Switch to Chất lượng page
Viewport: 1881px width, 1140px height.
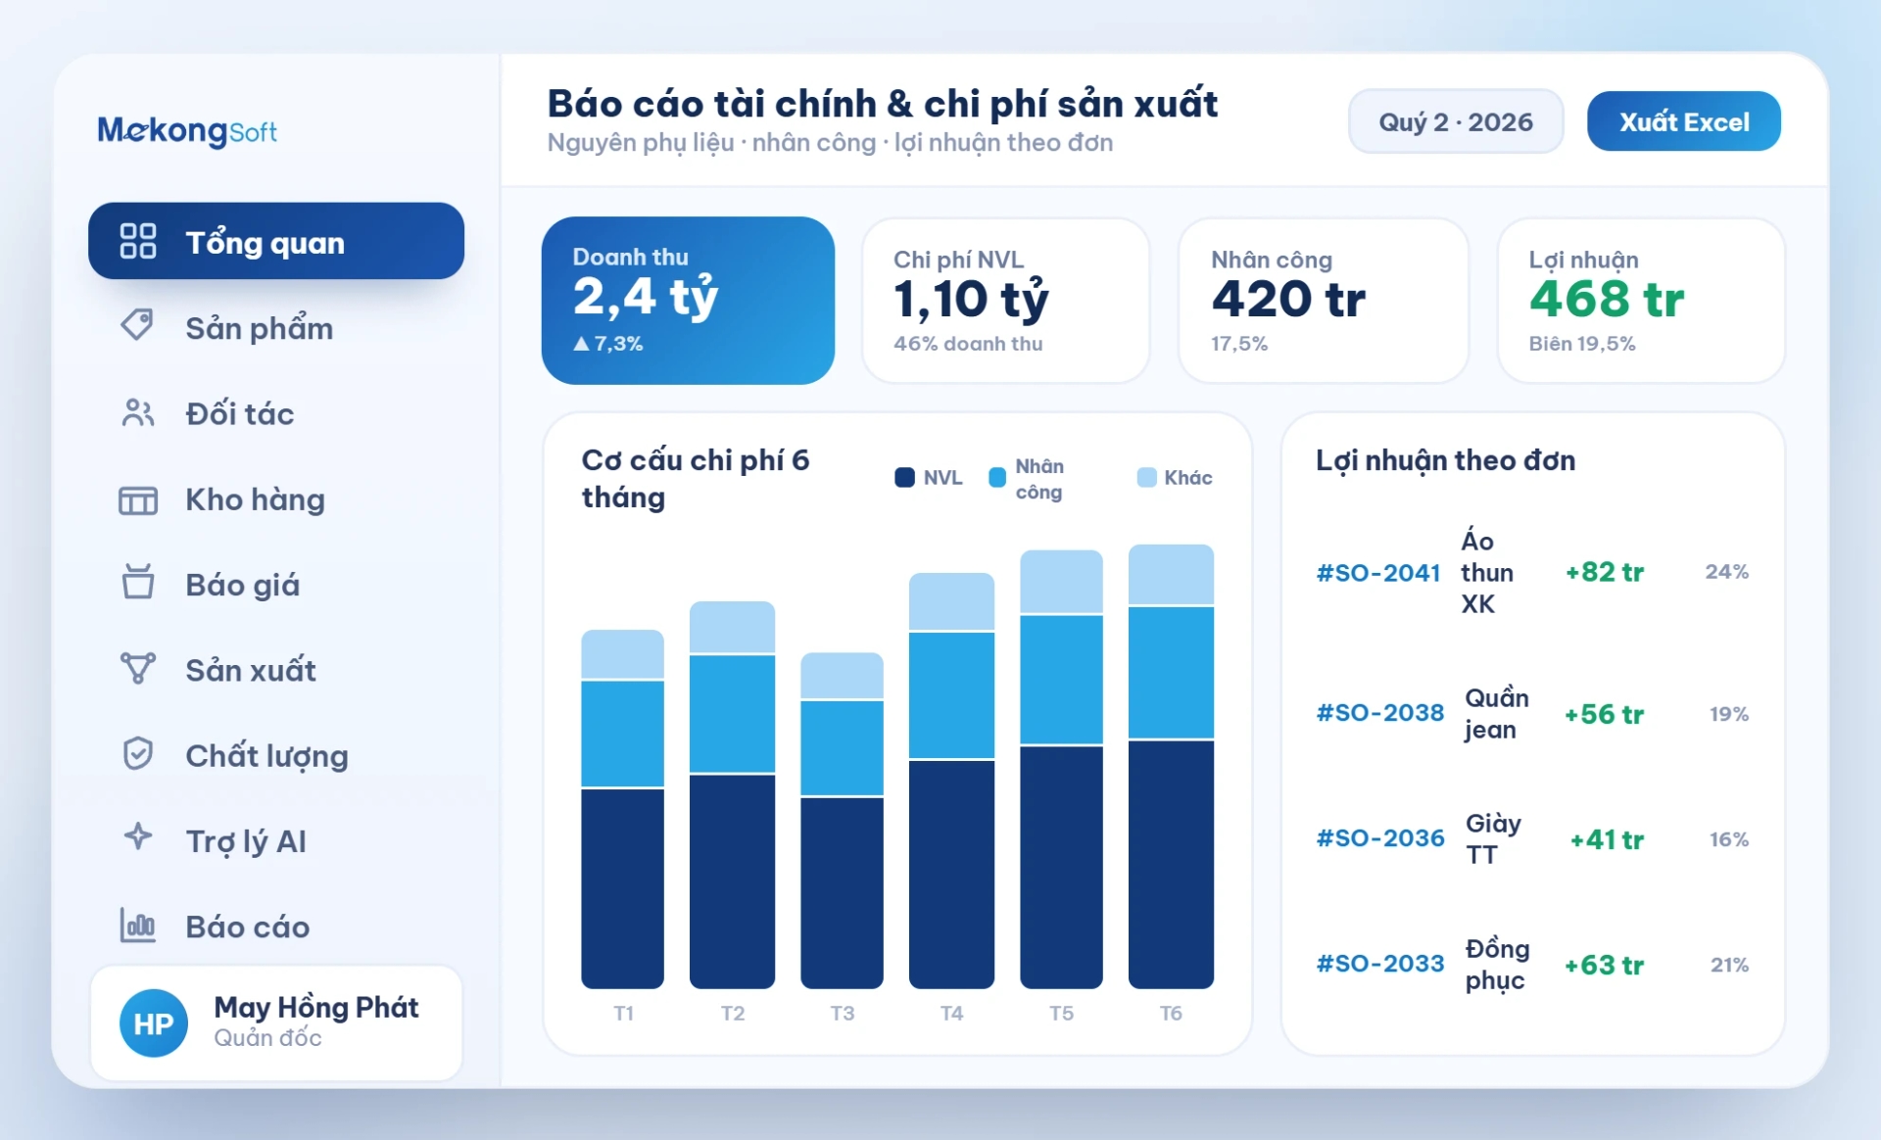[276, 755]
